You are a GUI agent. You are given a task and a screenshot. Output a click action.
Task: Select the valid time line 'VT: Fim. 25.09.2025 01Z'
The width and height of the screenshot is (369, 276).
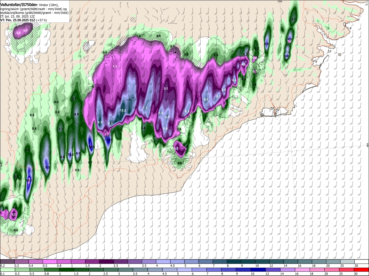(18, 20)
